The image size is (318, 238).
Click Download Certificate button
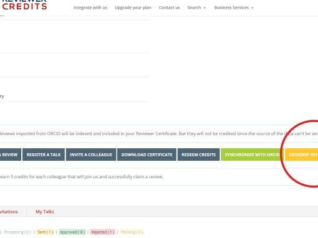coord(147,155)
